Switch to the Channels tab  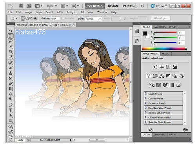point(160,135)
